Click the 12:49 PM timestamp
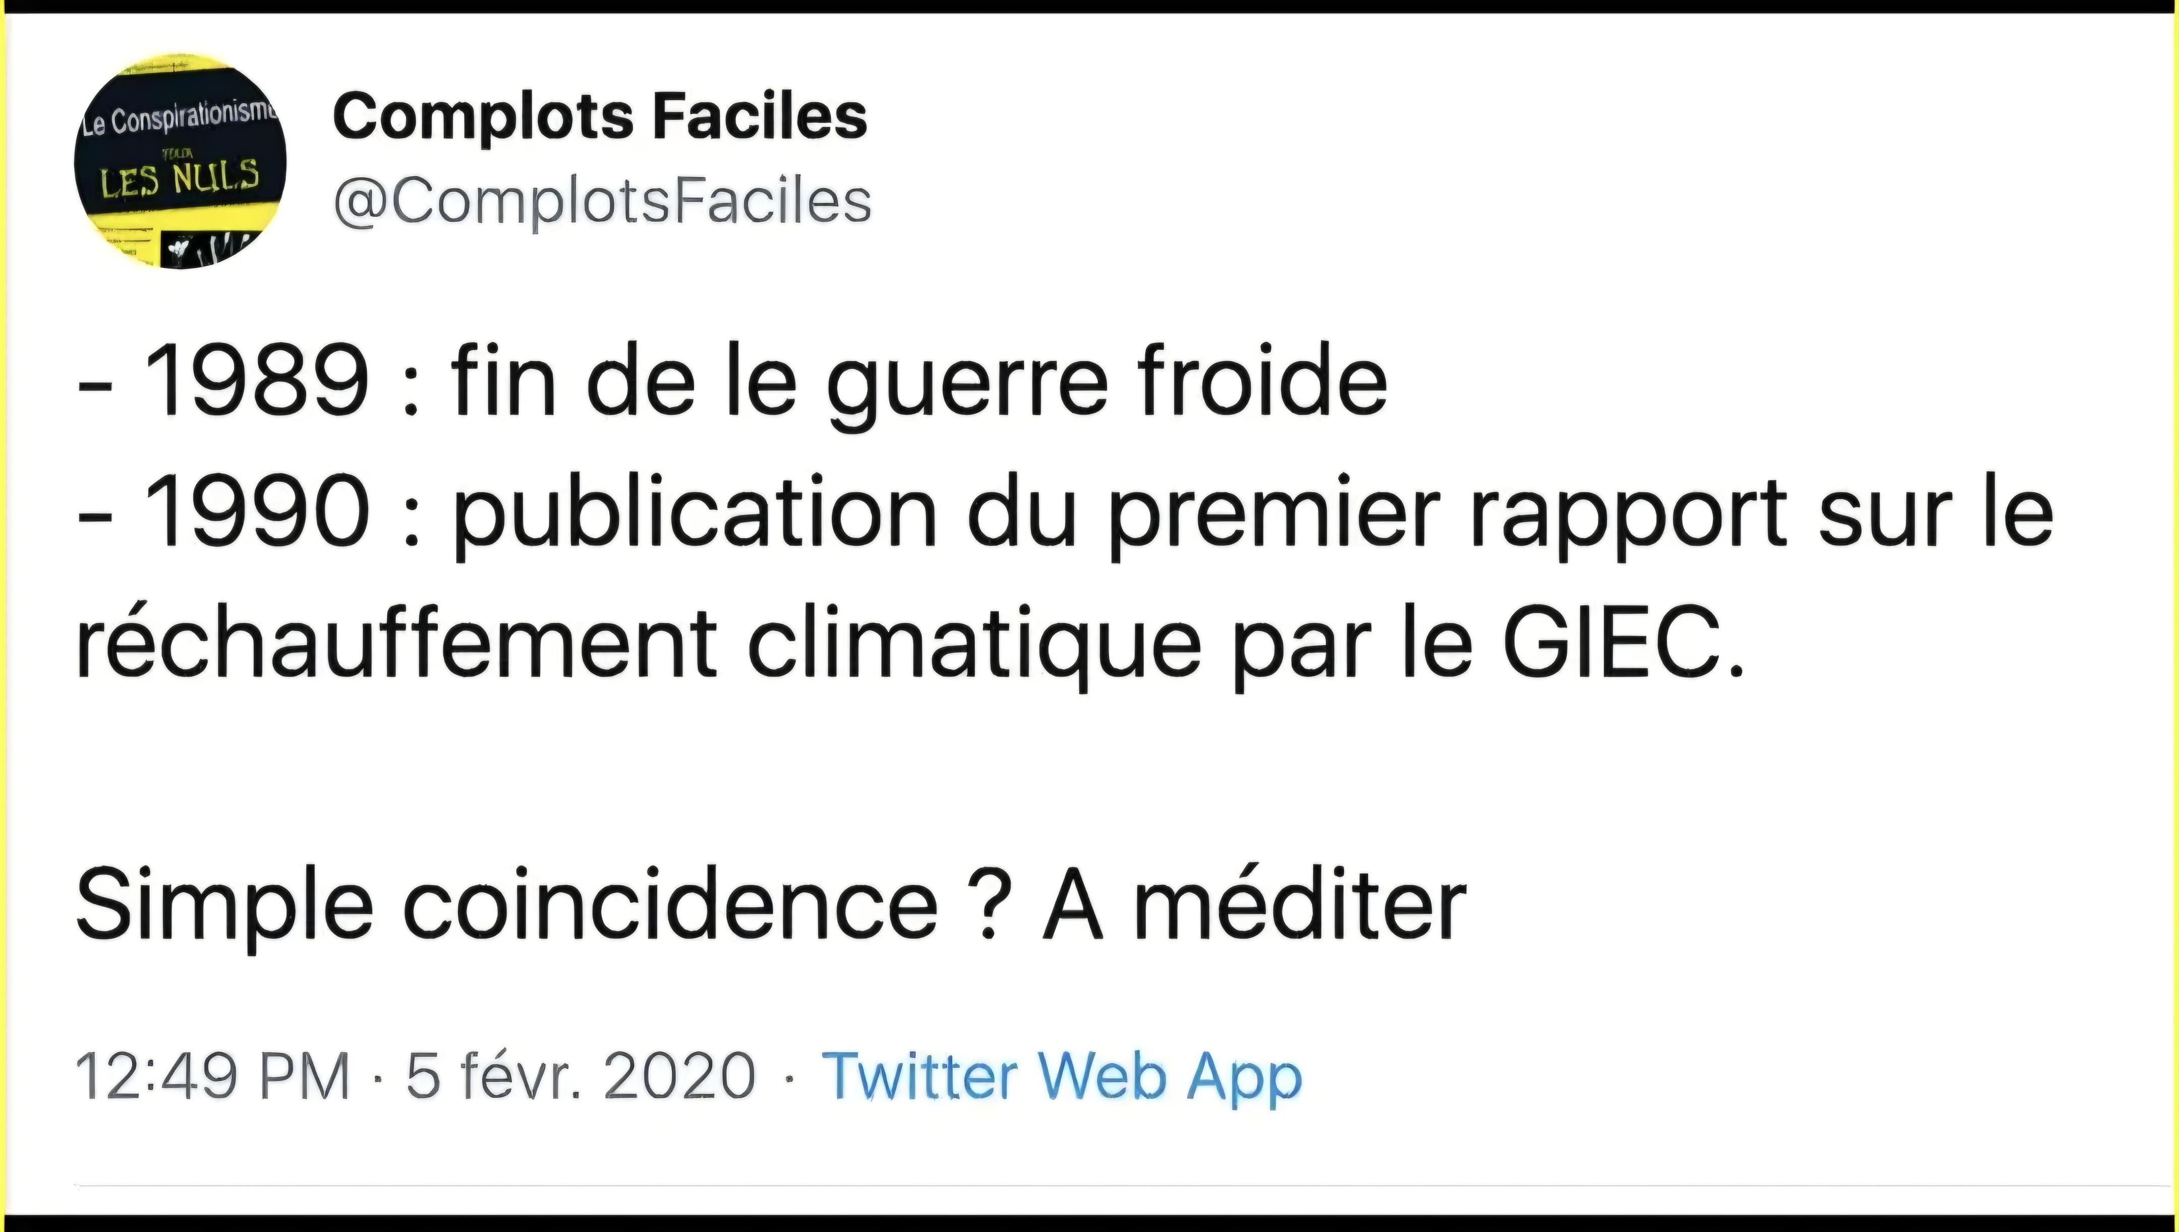Image resolution: width=2179 pixels, height=1232 pixels. (x=212, y=1076)
